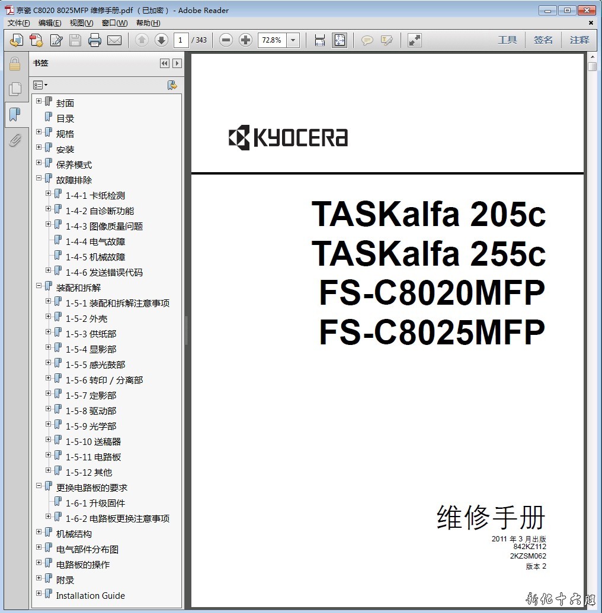Open the 注释 pane
This screenshot has width=602, height=613.
pos(579,40)
